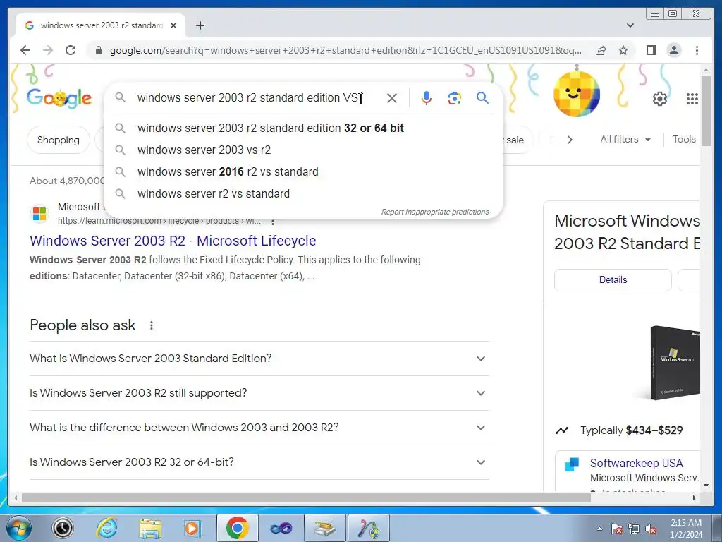Open the disco ball doodle

(577, 94)
